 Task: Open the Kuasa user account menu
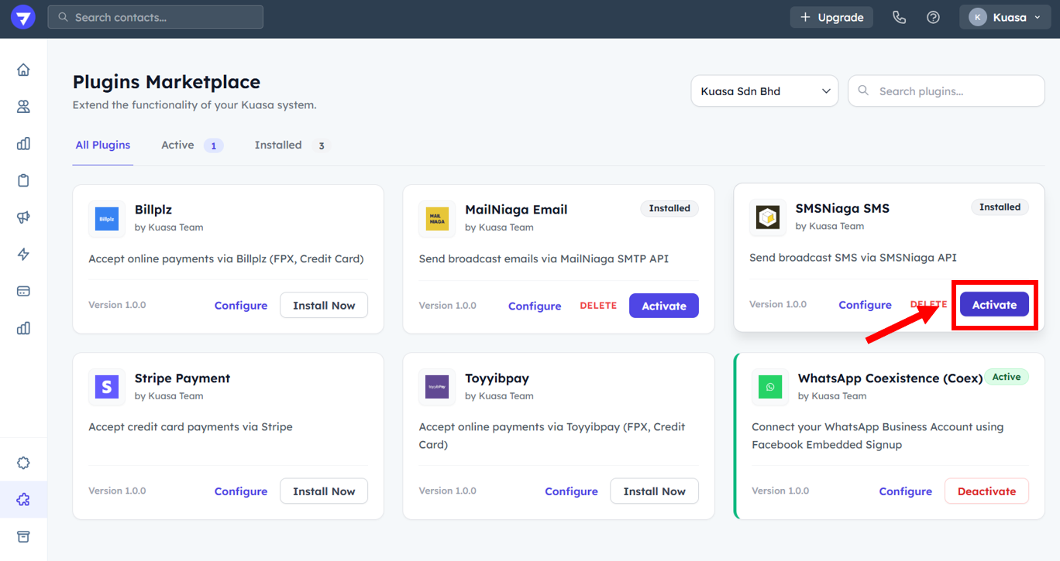coord(1004,17)
